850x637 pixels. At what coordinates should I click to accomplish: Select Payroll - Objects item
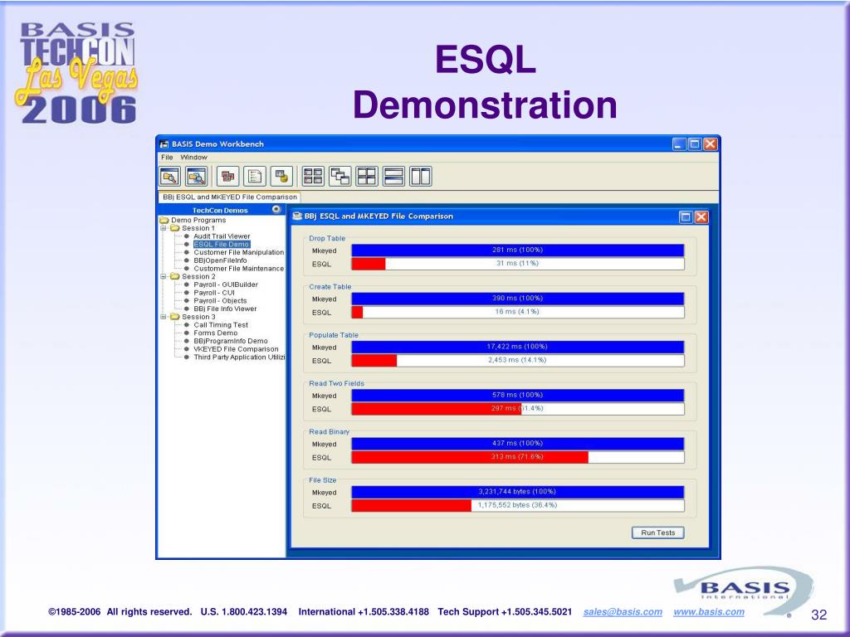click(220, 301)
